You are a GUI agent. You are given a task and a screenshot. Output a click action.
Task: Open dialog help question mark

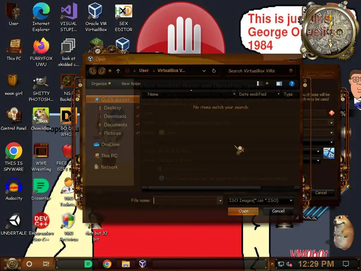tap(292, 84)
